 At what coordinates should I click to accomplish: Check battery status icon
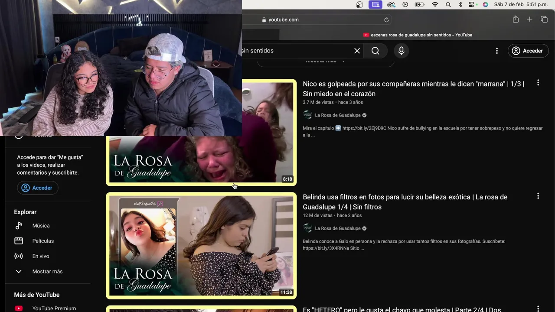[x=419, y=4]
